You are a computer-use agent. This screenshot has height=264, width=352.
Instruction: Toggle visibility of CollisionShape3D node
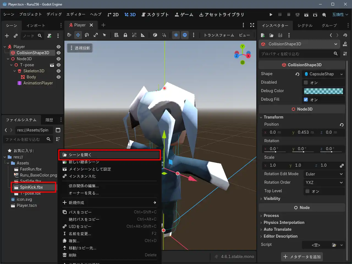(59, 53)
